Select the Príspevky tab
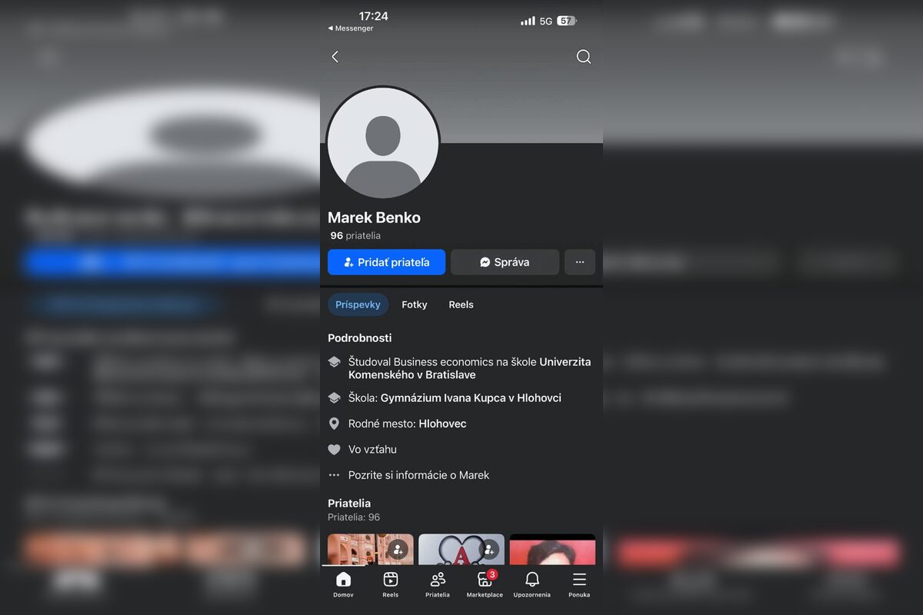Screen dimensions: 923x615 point(358,304)
